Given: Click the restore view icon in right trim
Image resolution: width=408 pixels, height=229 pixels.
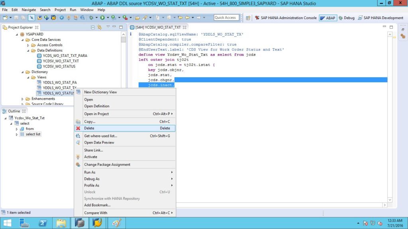Looking at the screenshot, I should [403, 29].
